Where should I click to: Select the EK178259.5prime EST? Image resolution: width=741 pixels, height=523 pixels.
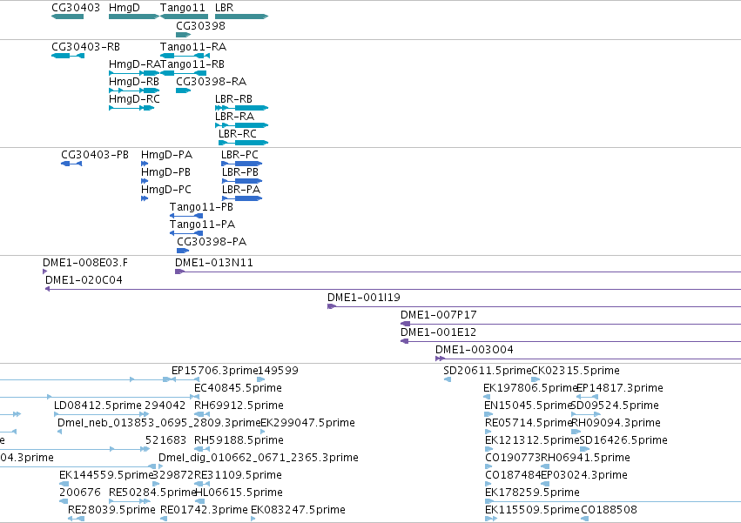pyautogui.click(x=613, y=501)
